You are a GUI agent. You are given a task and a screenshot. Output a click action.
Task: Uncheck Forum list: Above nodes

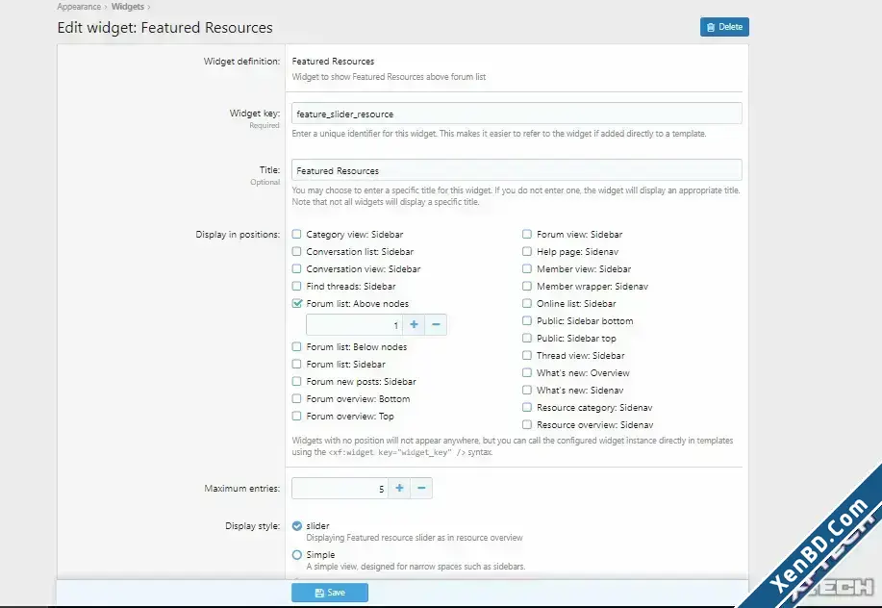[297, 303]
